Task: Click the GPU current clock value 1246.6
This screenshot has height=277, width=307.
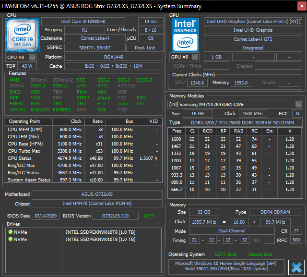Action: tap(198, 83)
